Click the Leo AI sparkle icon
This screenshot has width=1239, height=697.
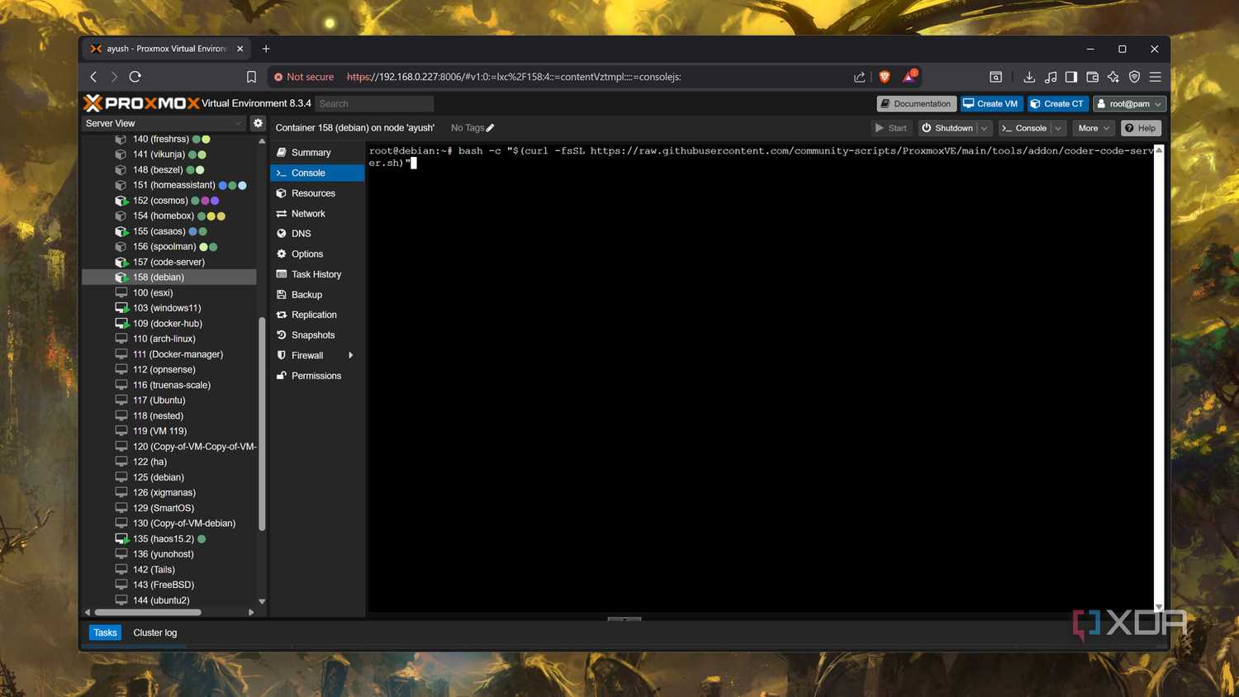(x=1113, y=77)
